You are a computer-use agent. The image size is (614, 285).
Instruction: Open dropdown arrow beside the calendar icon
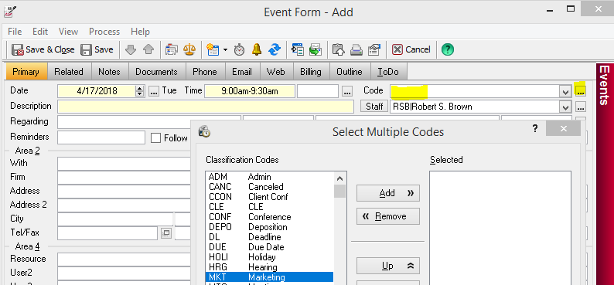[x=225, y=49]
